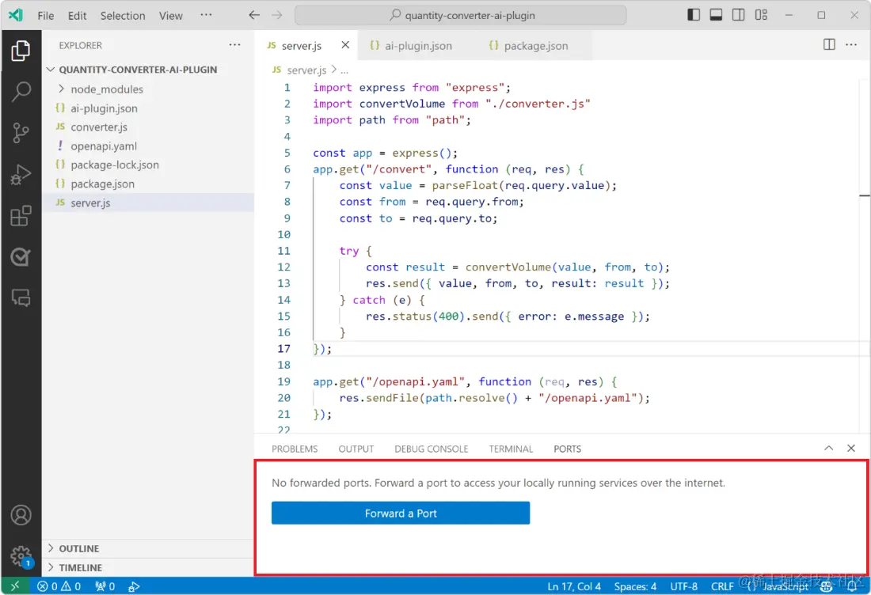Screen dimensions: 871x595
Task: Open the Manage gear icon
Action: (21, 555)
